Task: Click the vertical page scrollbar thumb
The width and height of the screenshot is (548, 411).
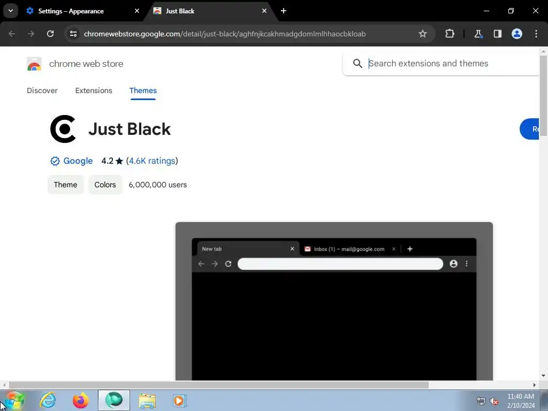Action: (544, 95)
